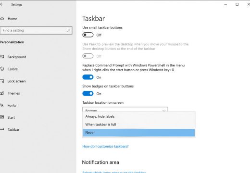
Task: Go to Home label in sidebar
Action: [x=12, y=19]
